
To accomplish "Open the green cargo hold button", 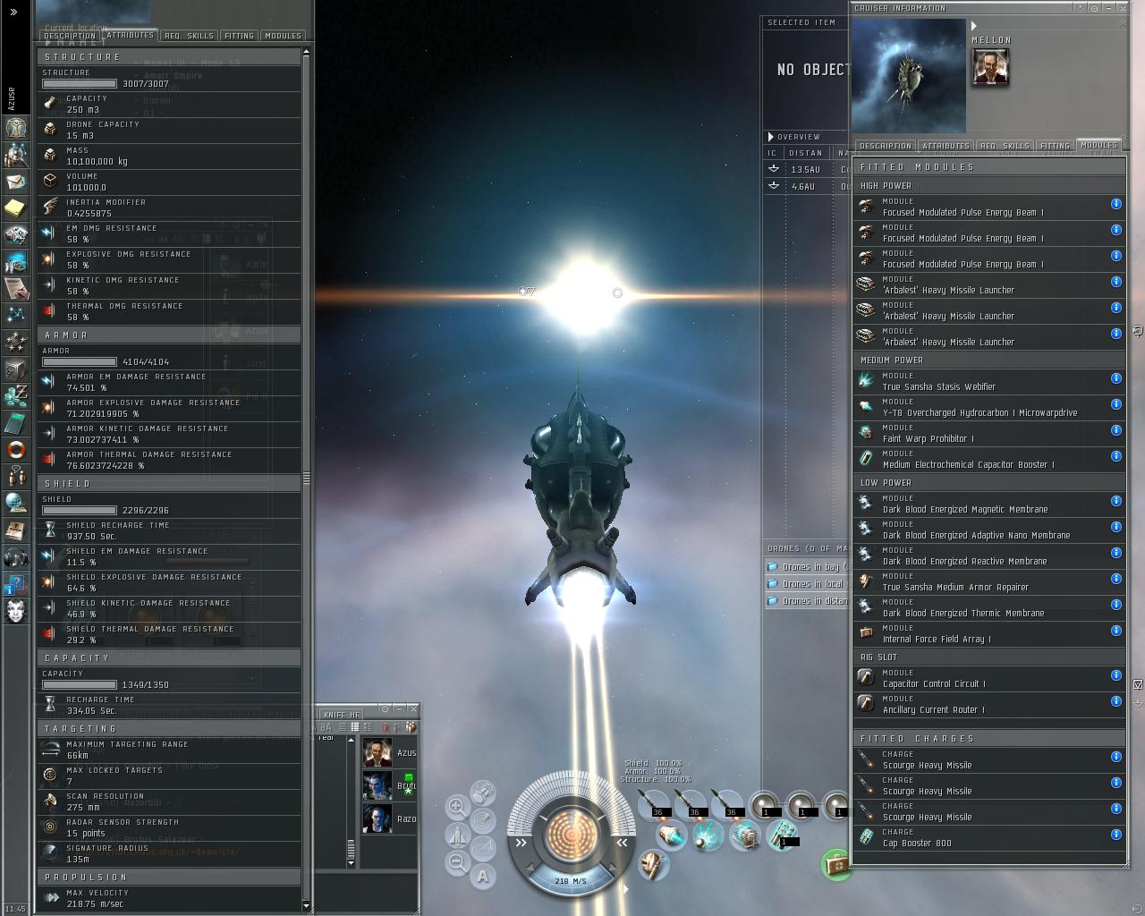I will click(835, 864).
